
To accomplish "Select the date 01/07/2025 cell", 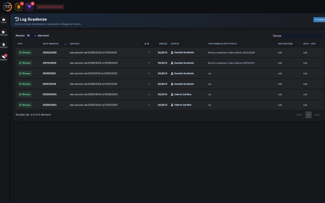I will coord(49,84).
